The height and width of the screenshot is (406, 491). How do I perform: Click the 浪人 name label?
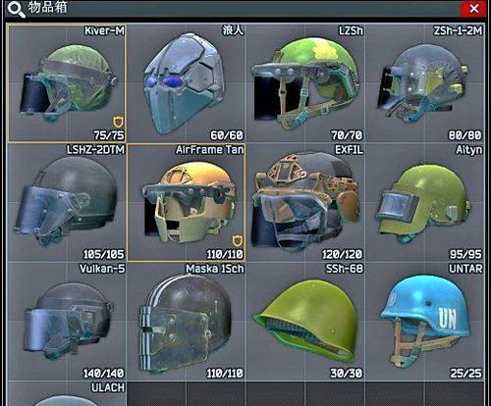tap(233, 30)
